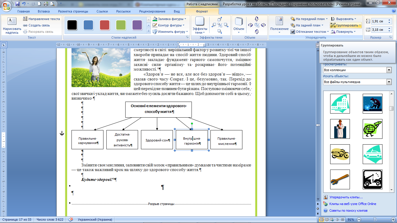The width and height of the screenshot is (397, 223).
Task: Nudge shadow right
Action: [226, 25]
